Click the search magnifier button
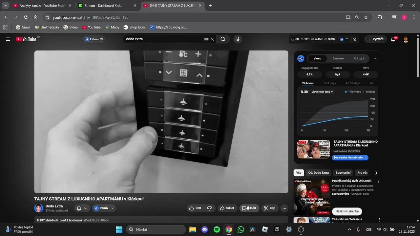 223,39
